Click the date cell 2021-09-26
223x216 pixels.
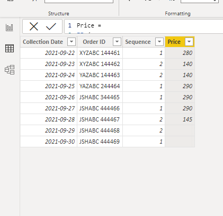[x=49, y=97]
